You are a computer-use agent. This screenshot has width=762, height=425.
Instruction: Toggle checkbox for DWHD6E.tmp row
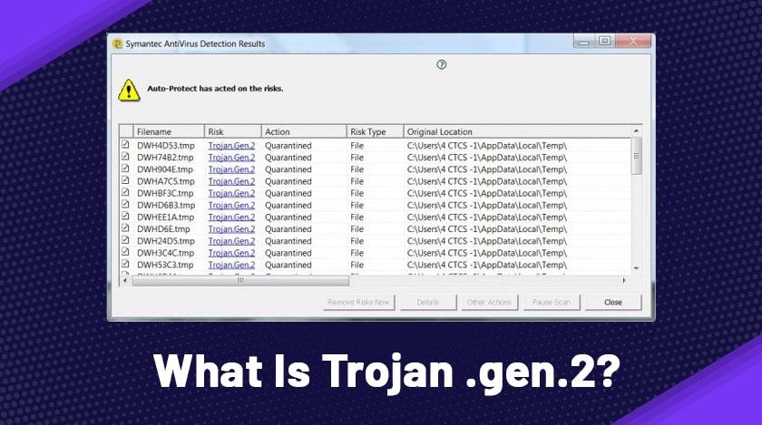click(125, 227)
